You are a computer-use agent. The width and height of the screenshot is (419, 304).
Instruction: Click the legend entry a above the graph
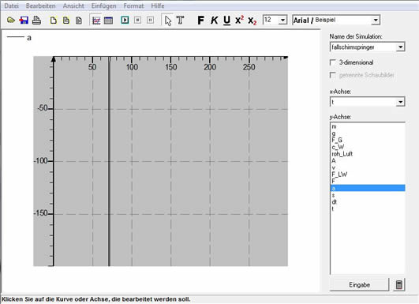(x=29, y=38)
